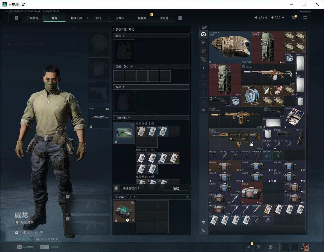324x252 pixels.
Task: Click the help icon next to 口袋
Action: click(x=131, y=66)
